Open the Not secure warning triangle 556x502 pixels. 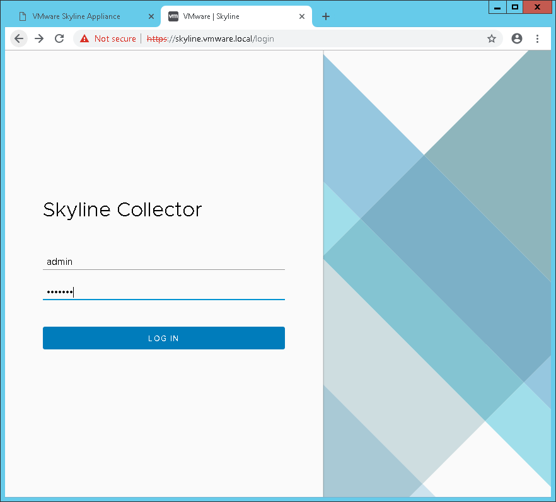[x=84, y=38]
